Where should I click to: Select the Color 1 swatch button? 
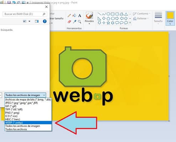click(x=170, y=19)
